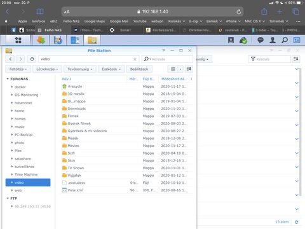The width and height of the screenshot is (305, 229).
Task: Open Safari bookmarks book icon
Action: point(40,11)
